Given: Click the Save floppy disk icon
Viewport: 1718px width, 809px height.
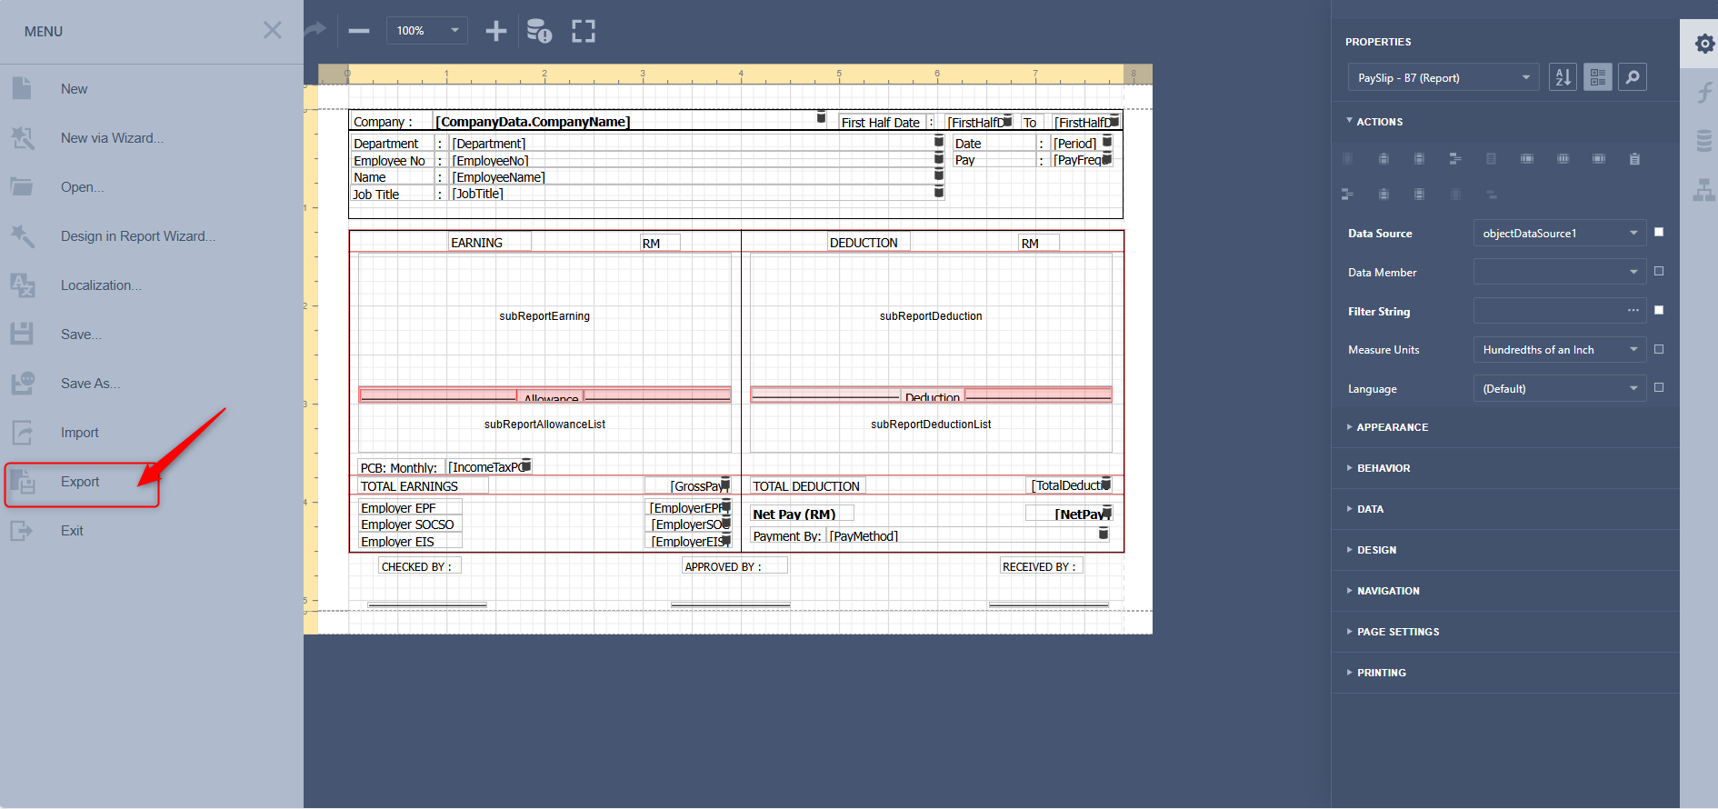Looking at the screenshot, I should (x=22, y=334).
